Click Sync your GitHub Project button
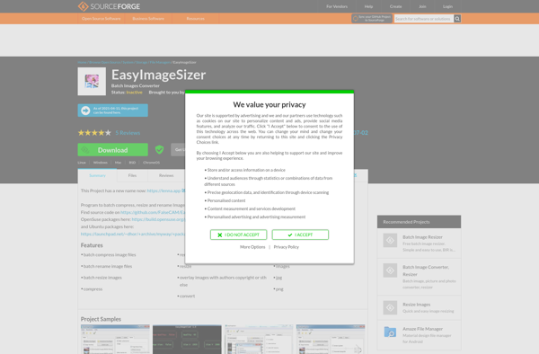This screenshot has width=539, height=354. click(372, 19)
